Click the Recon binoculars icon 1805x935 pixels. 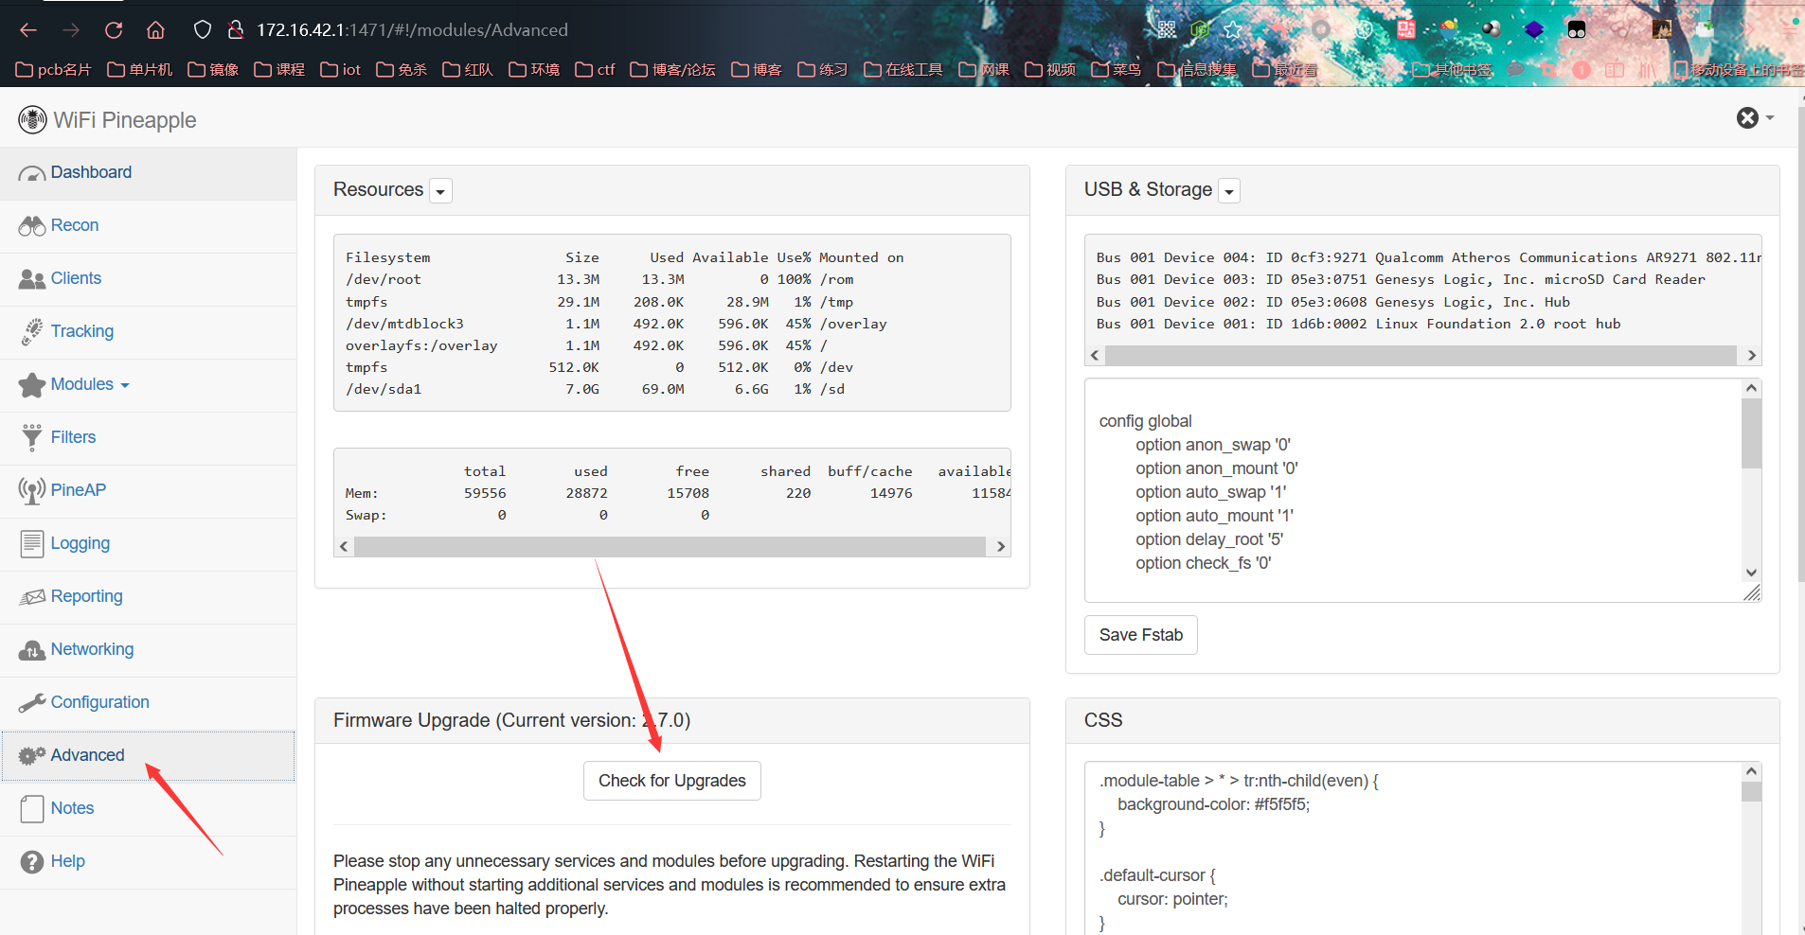(x=31, y=226)
